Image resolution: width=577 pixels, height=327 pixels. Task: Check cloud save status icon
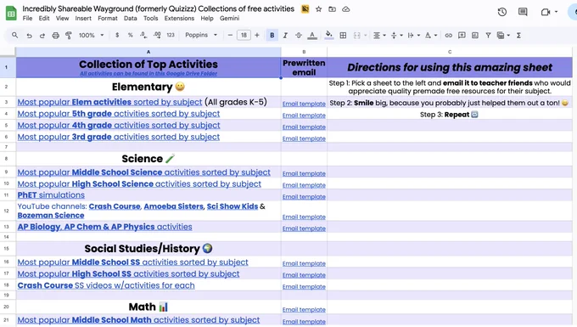[x=346, y=9]
